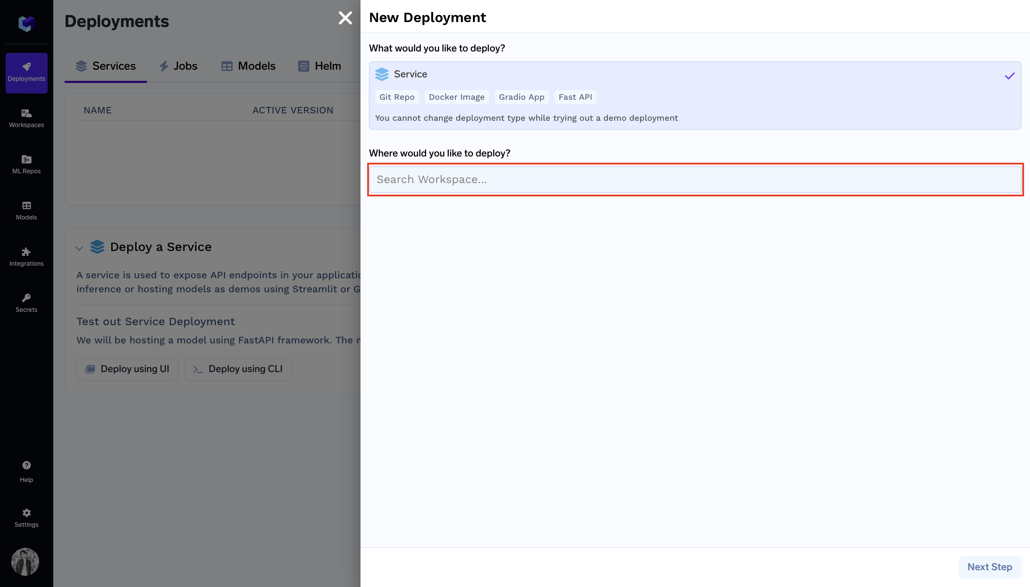
Task: Click the Next Step button
Action: (990, 567)
